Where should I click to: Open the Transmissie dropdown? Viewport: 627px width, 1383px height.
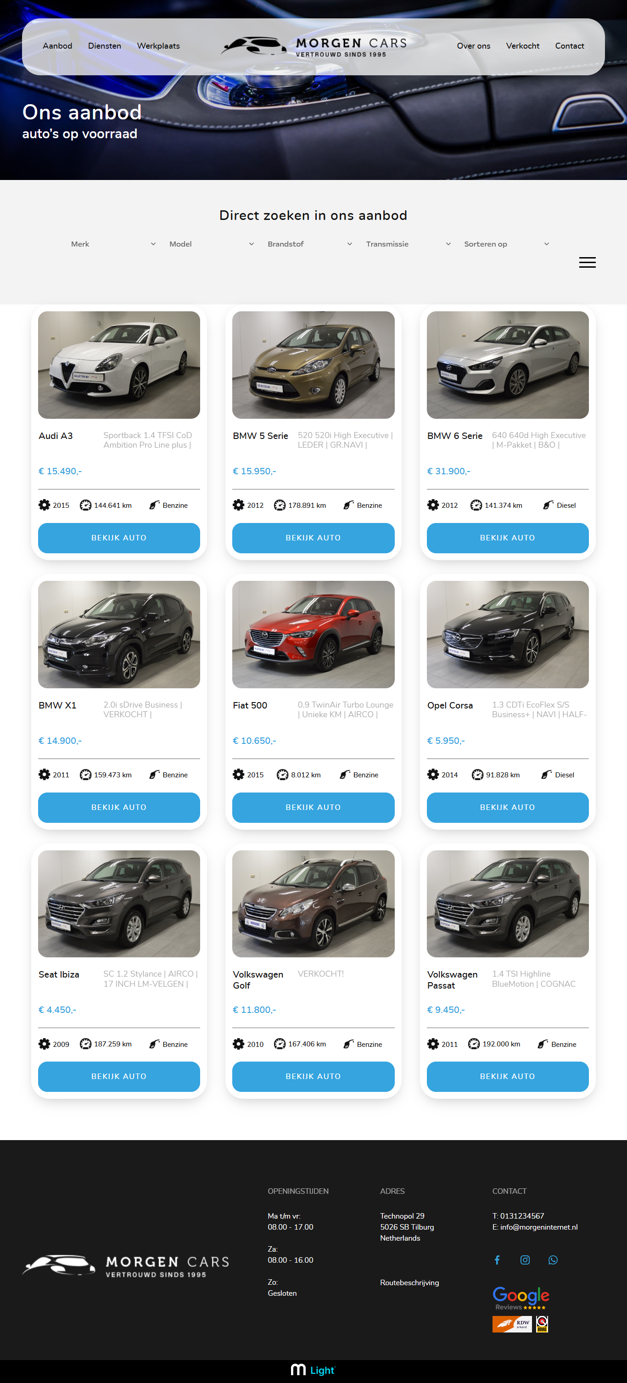tap(408, 244)
